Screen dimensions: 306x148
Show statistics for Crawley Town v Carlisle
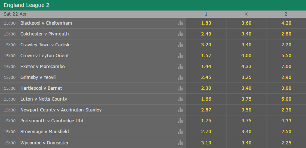[180, 45]
